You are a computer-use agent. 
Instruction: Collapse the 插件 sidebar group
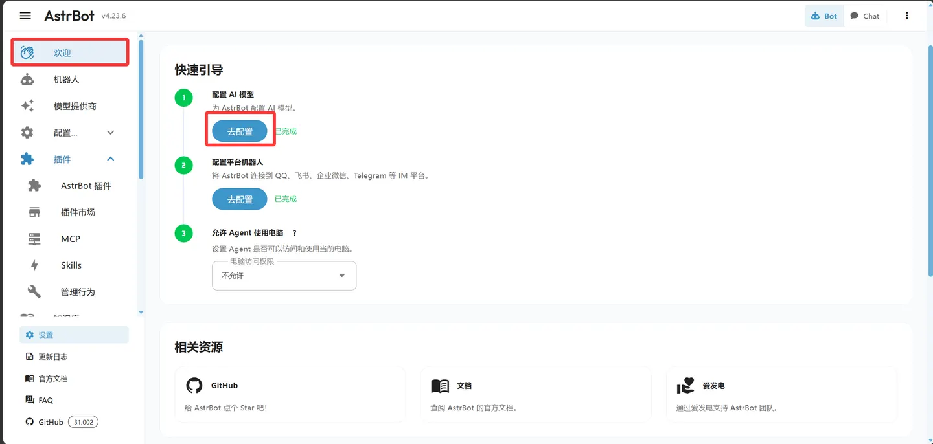point(70,159)
